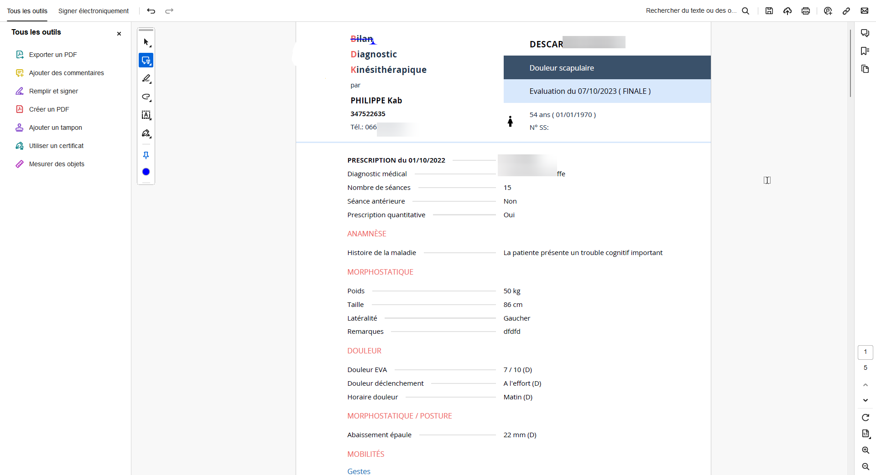This screenshot has height=475, width=876.
Task: Click the search text field
Action: pos(691,11)
